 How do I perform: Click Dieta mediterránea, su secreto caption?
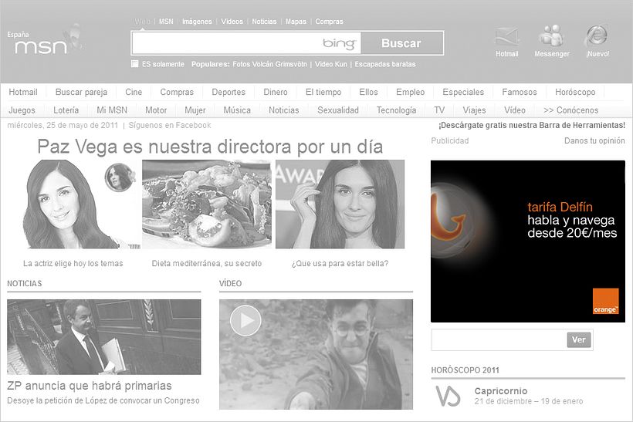click(x=207, y=263)
